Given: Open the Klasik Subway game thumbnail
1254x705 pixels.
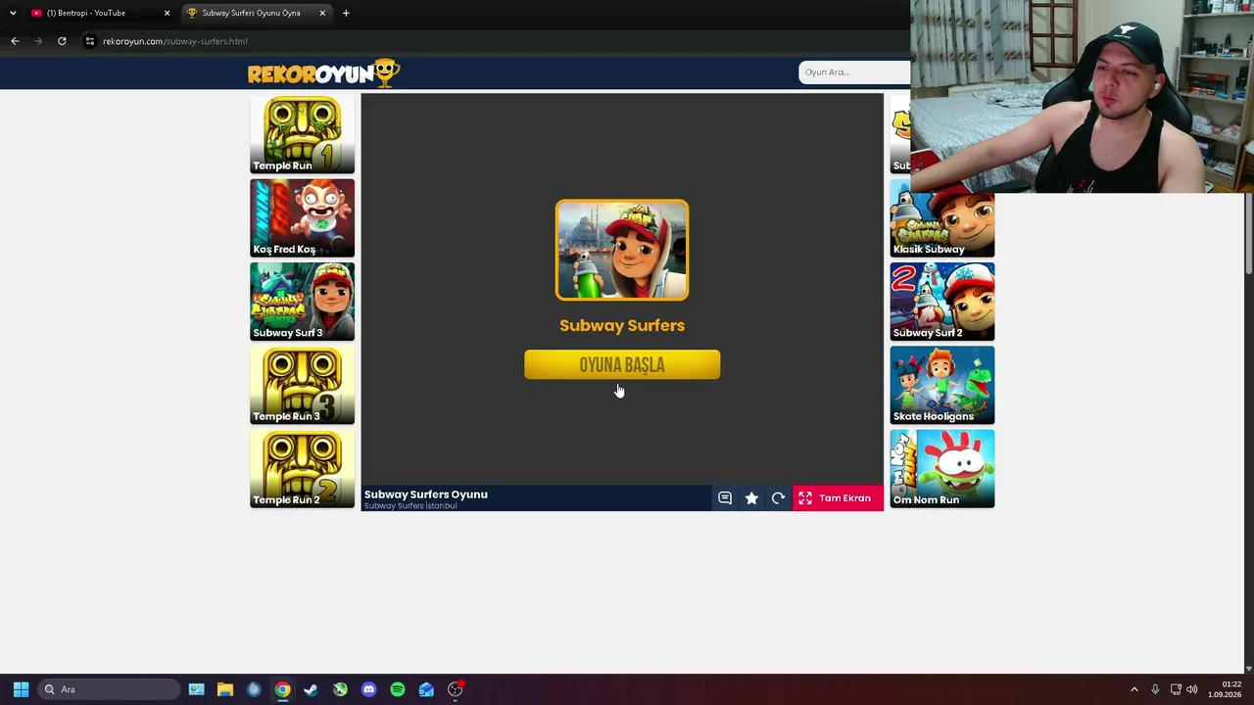Looking at the screenshot, I should point(941,225).
